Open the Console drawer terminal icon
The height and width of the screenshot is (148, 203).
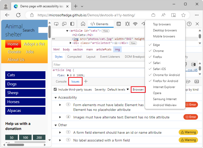[119, 24]
